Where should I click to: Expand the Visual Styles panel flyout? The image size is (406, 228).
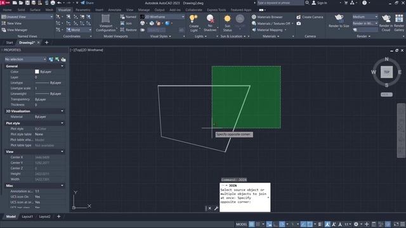pyautogui.click(x=160, y=37)
